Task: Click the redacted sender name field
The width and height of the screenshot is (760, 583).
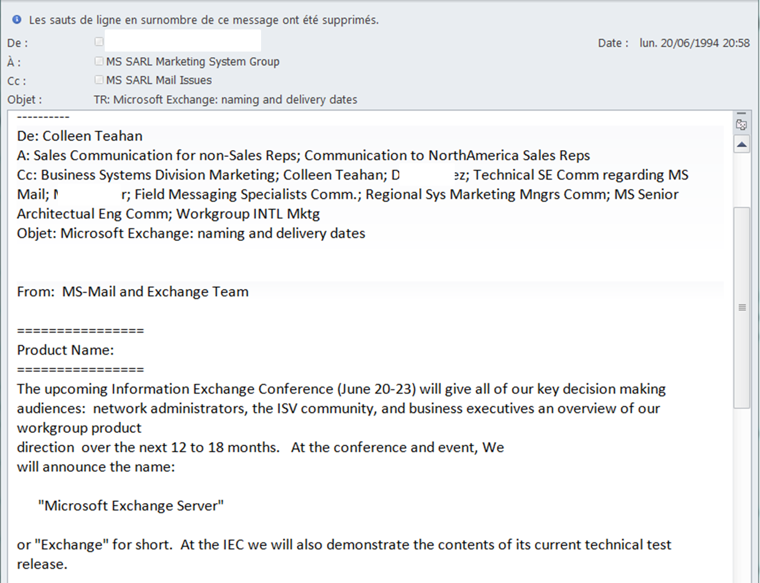Action: point(182,41)
